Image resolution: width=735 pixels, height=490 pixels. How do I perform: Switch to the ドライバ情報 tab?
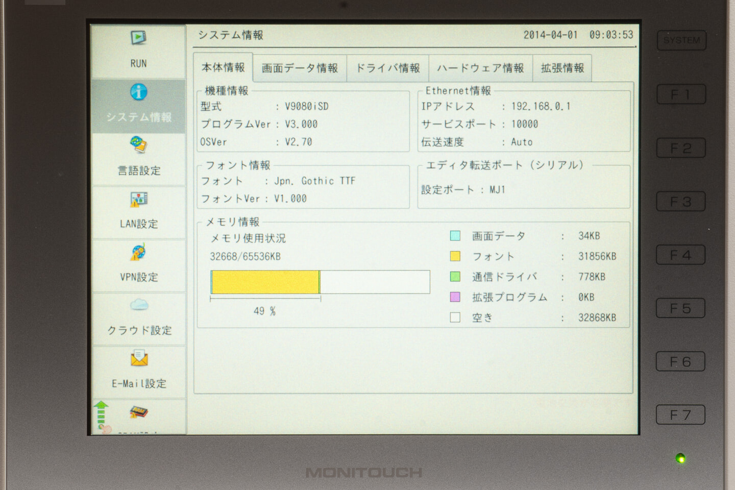(x=387, y=68)
